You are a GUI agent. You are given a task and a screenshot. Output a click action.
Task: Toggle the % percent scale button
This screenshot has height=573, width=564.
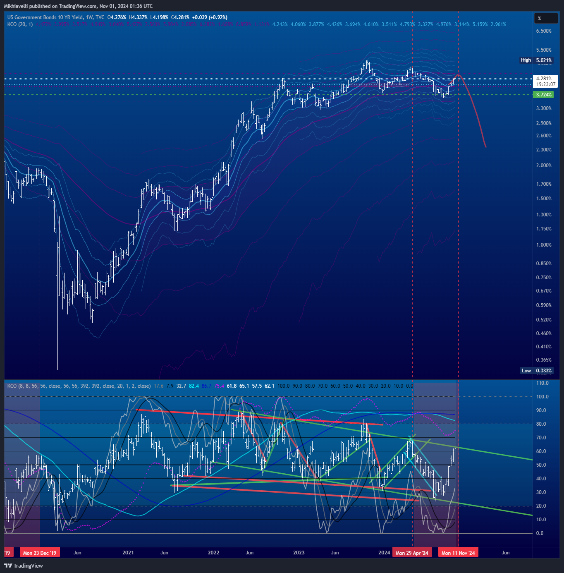(x=546, y=19)
